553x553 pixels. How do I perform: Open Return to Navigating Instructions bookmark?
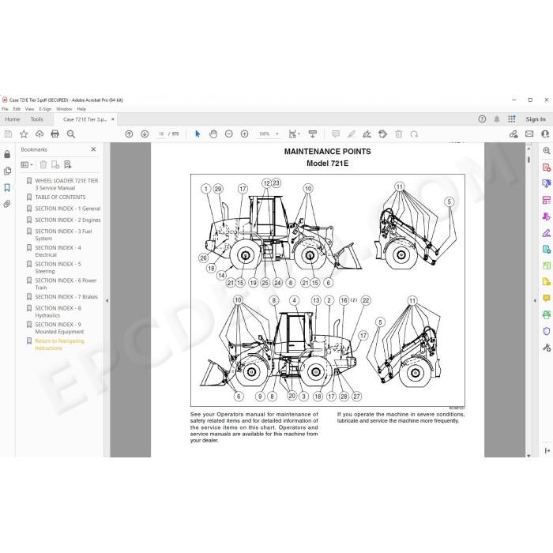pyautogui.click(x=59, y=344)
